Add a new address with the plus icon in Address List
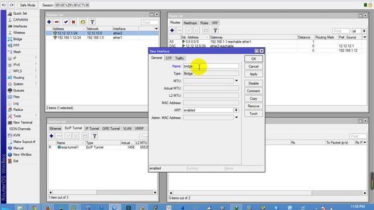Viewport: 374px width, 210px height. click(49, 22)
